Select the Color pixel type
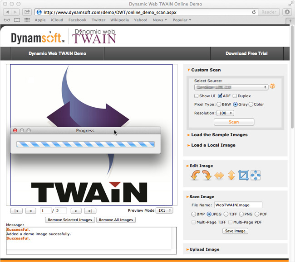Screen dimensions: 295x262 click(251, 105)
